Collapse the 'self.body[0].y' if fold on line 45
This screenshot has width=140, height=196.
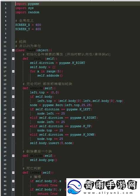[x=13, y=189]
